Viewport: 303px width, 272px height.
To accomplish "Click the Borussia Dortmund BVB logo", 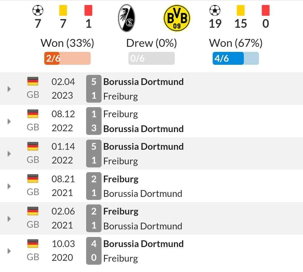I will click(x=177, y=18).
